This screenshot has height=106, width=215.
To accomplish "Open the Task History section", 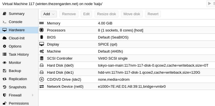I will pos(19,55).
